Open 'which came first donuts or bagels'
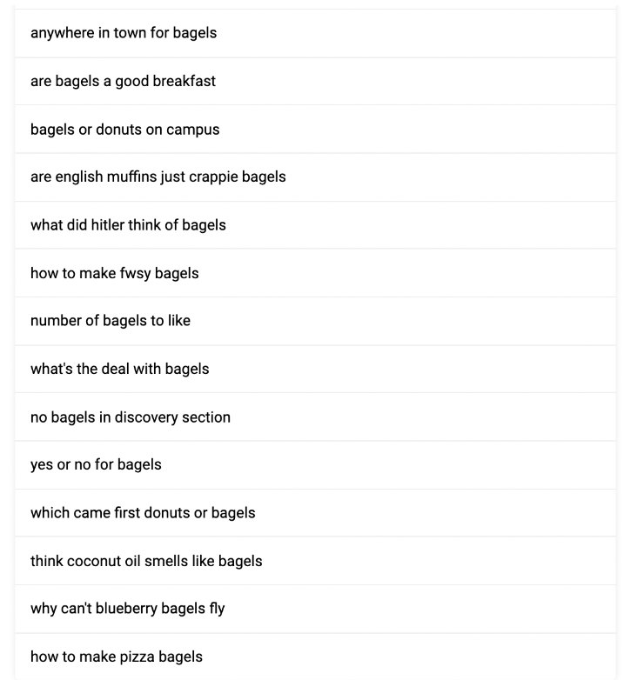 (x=143, y=513)
